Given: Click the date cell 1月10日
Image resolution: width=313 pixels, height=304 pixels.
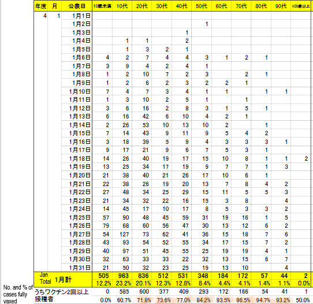Looking at the screenshot, I should tap(77, 91).
